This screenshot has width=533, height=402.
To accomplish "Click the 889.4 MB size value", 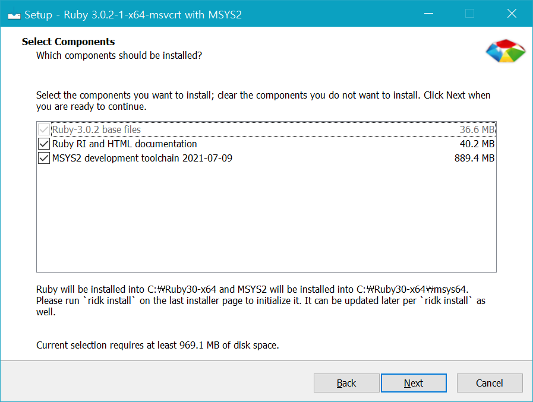I will pyautogui.click(x=474, y=158).
